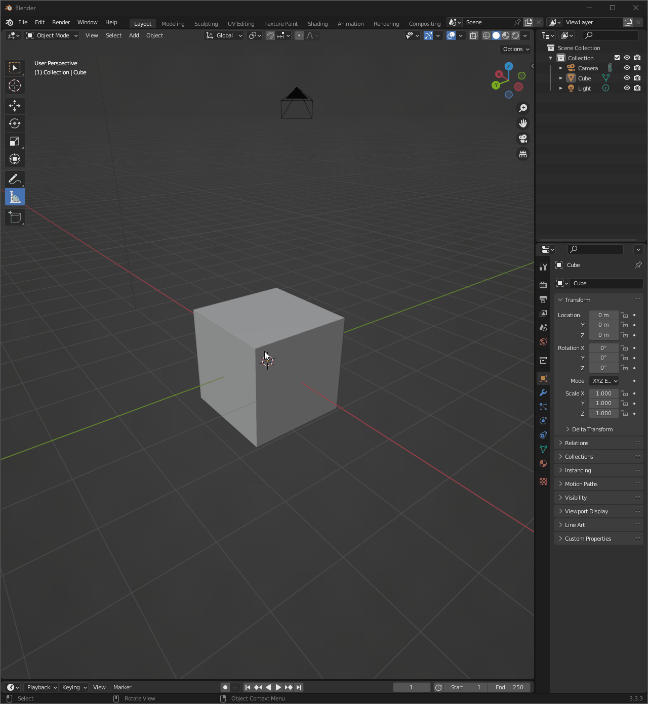The width and height of the screenshot is (648, 704).
Task: Expand the Cube item in the outliner
Action: coord(560,78)
